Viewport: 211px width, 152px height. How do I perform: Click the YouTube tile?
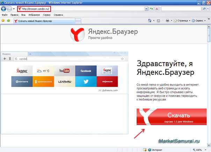[65, 71]
